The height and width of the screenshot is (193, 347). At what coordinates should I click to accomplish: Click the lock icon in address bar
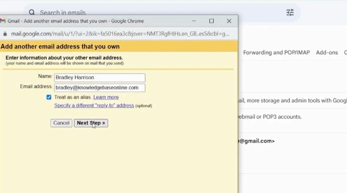(5, 34)
